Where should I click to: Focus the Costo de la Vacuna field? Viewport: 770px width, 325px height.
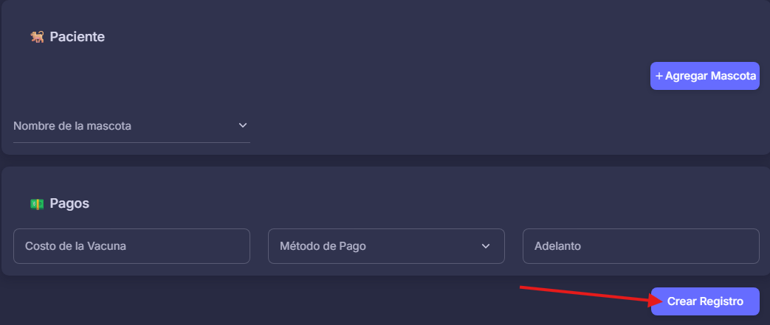tap(131, 246)
